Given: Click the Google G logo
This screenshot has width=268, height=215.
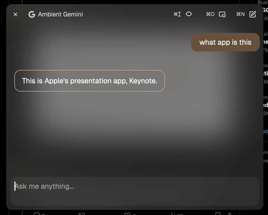Looking at the screenshot, I should click(32, 14).
